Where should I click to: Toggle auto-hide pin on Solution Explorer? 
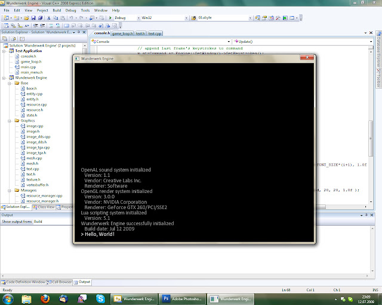[x=79, y=32]
